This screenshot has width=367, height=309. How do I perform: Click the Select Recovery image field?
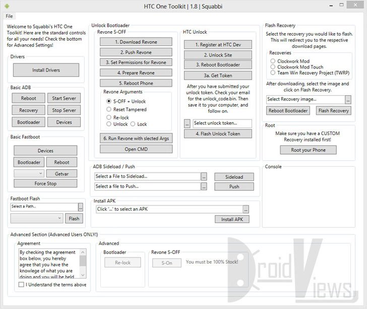tap(305, 99)
